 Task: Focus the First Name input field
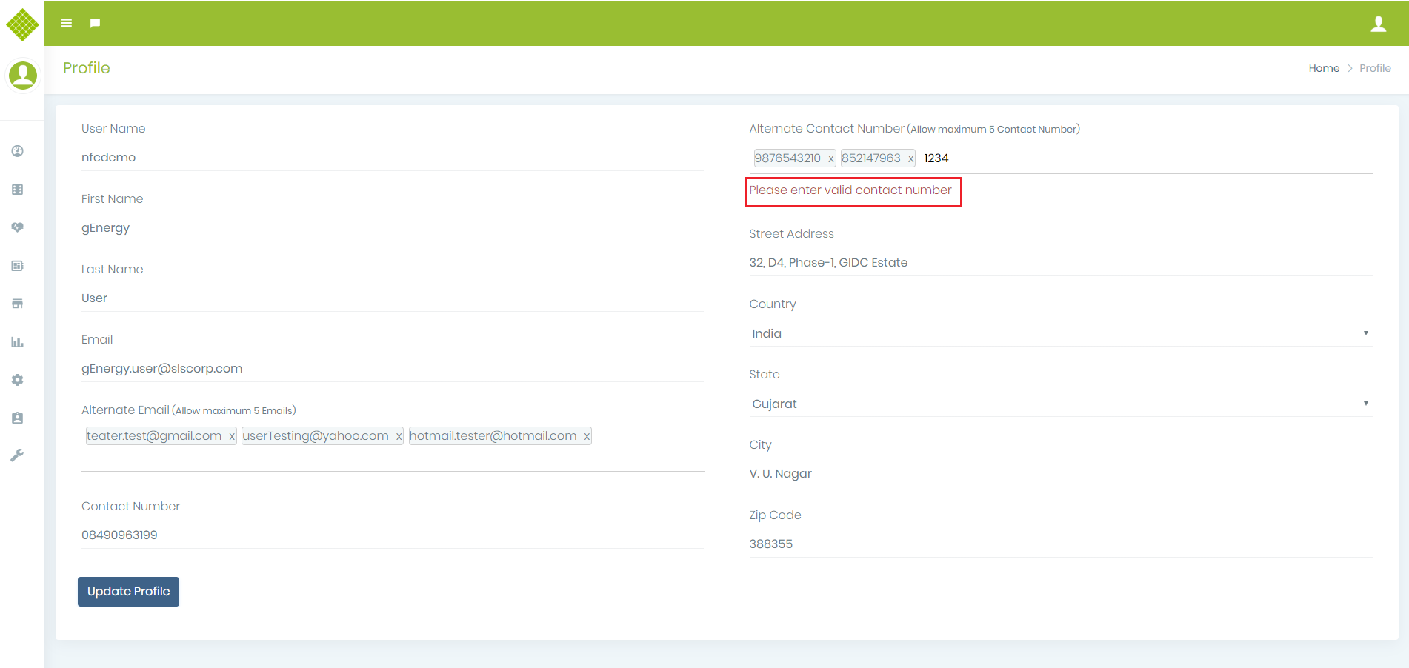[393, 227]
